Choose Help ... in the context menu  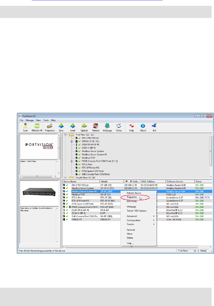click(x=139, y=243)
